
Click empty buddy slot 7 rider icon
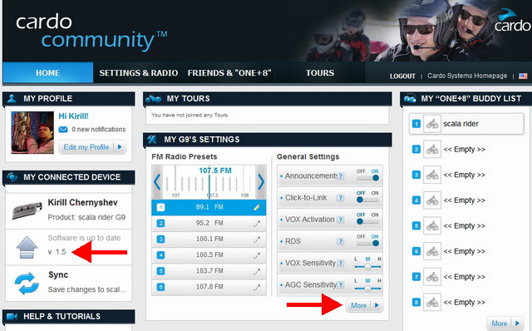tap(432, 277)
